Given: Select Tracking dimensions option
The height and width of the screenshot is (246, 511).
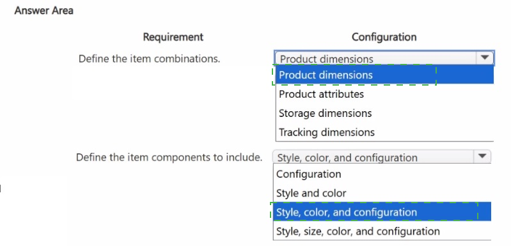Looking at the screenshot, I should (384, 132).
